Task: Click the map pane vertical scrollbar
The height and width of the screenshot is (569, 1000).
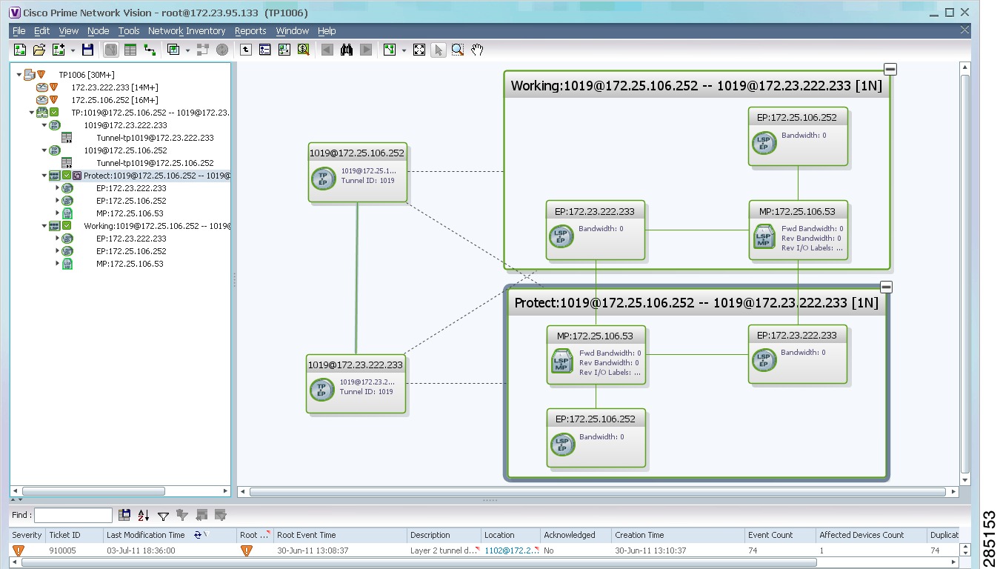Action: pyautogui.click(x=964, y=273)
